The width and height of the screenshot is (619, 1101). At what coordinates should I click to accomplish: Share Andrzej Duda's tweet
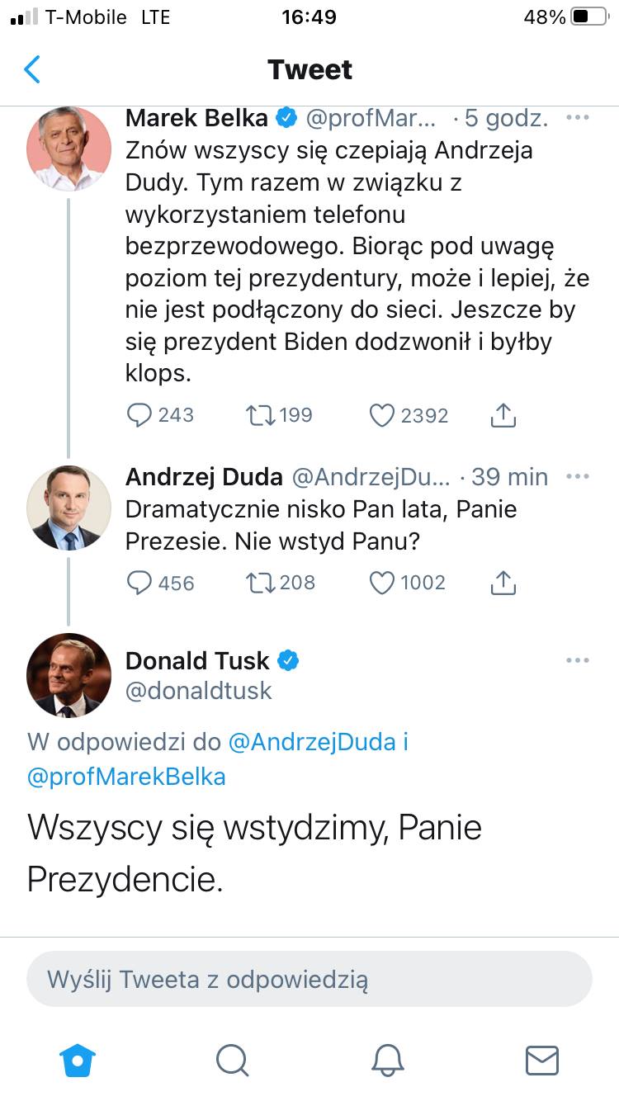click(x=503, y=583)
